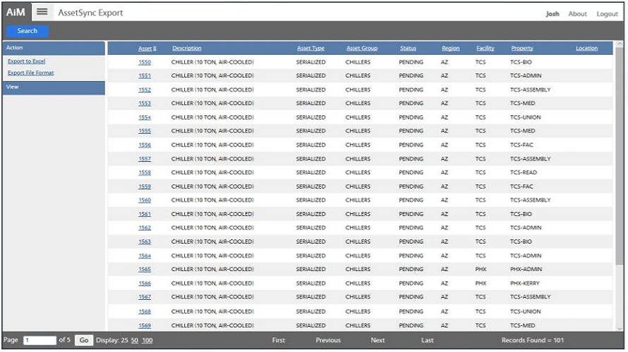Open asset 1565
The height and width of the screenshot is (352, 628).
(145, 270)
